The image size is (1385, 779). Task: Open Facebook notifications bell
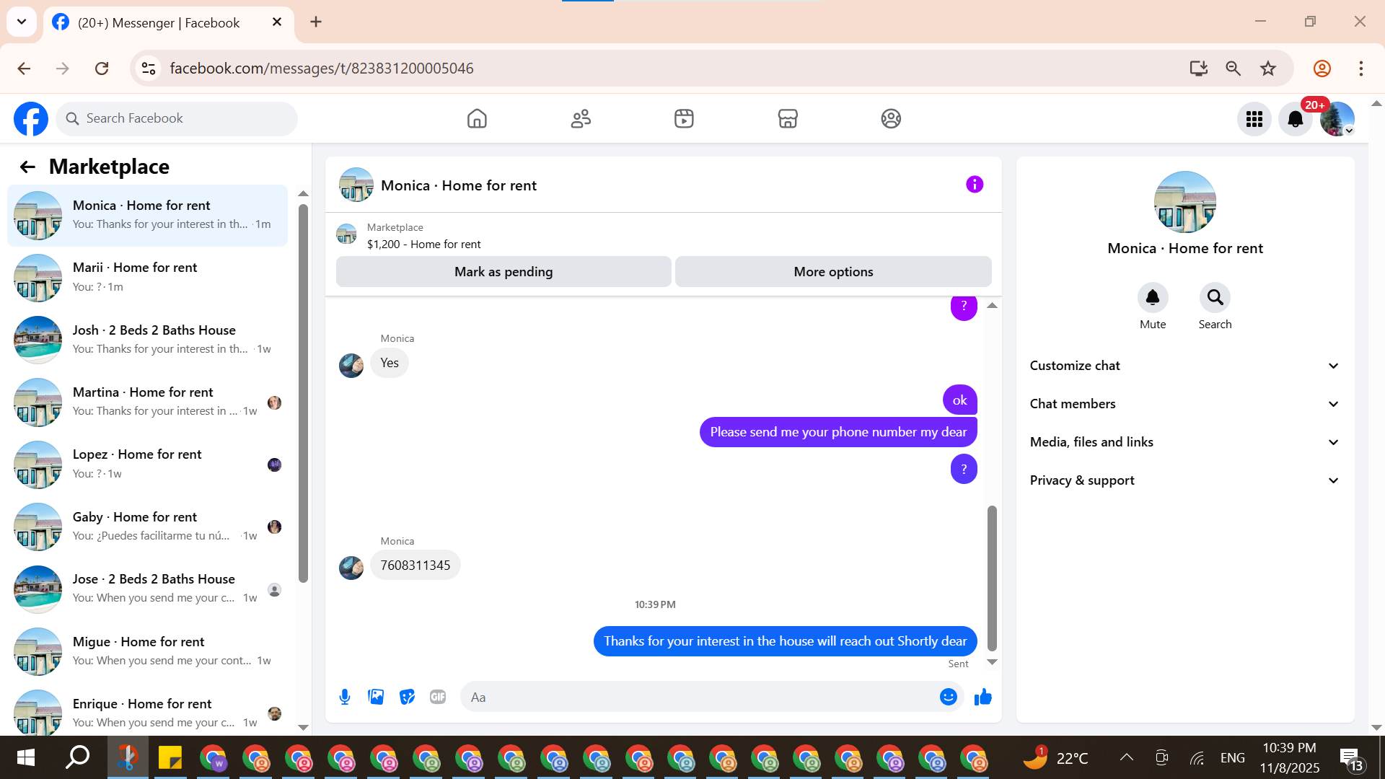point(1295,119)
